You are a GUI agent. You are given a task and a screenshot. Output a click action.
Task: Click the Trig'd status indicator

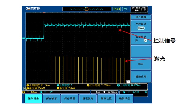[117, 9]
